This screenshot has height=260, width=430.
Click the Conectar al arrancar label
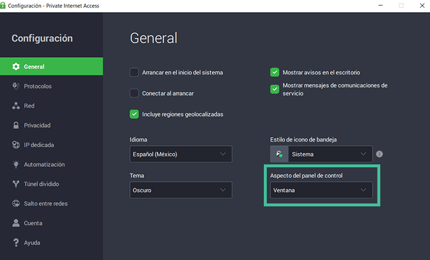coord(168,93)
